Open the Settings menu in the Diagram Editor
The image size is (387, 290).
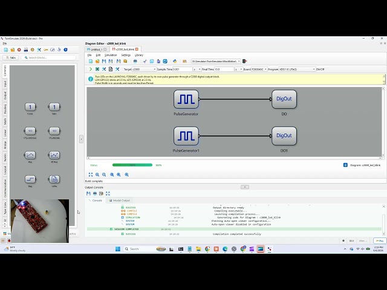[126, 55]
